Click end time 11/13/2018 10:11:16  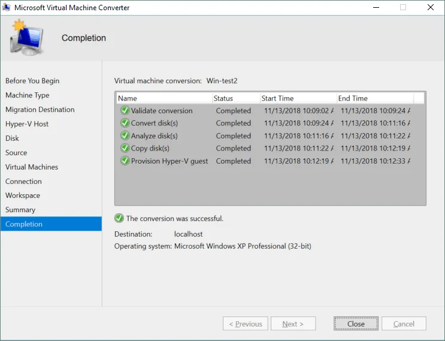click(376, 123)
